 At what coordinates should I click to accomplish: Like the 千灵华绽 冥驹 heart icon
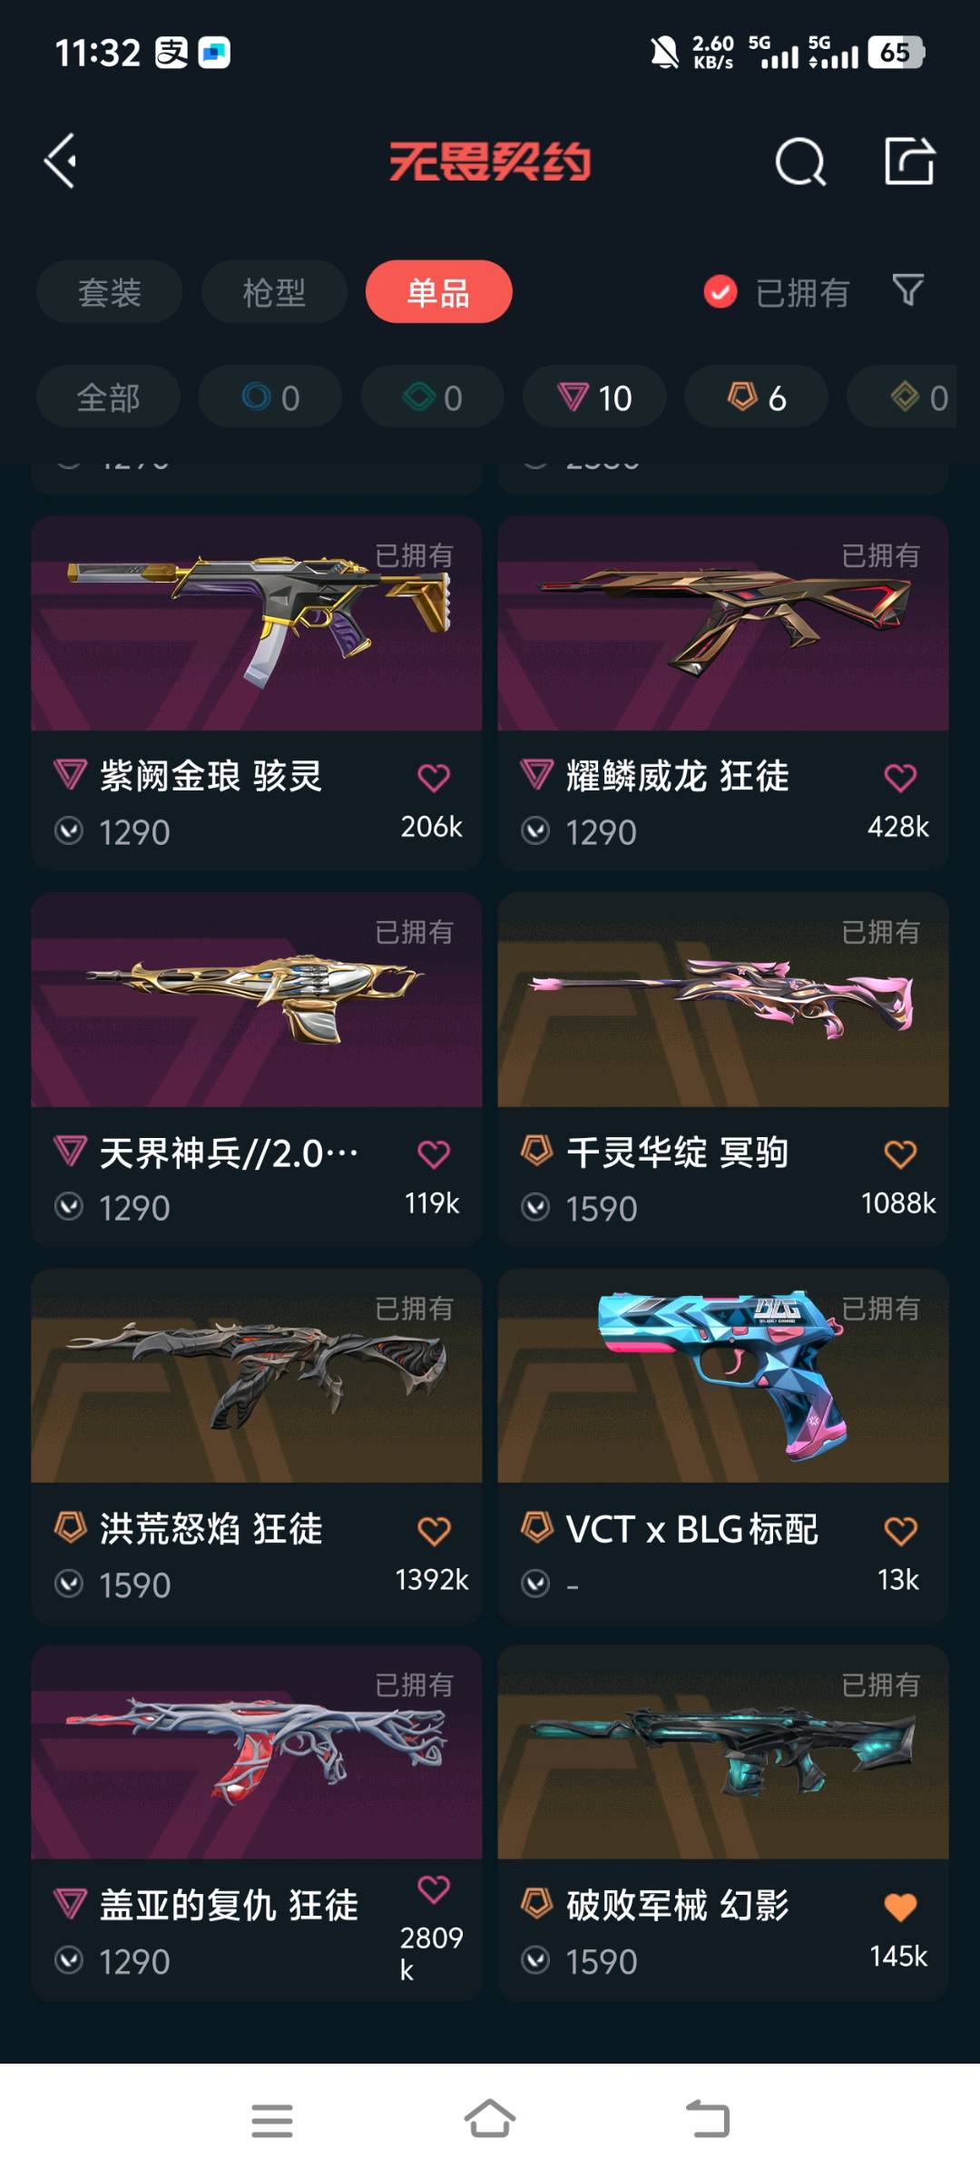[900, 1154]
